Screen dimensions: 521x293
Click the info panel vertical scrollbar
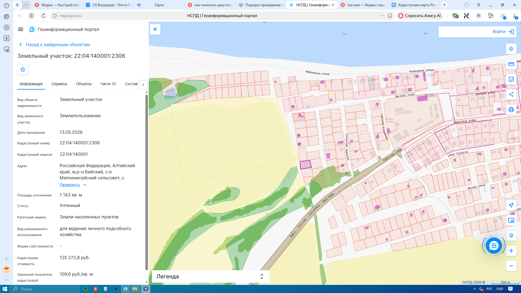coord(147,182)
